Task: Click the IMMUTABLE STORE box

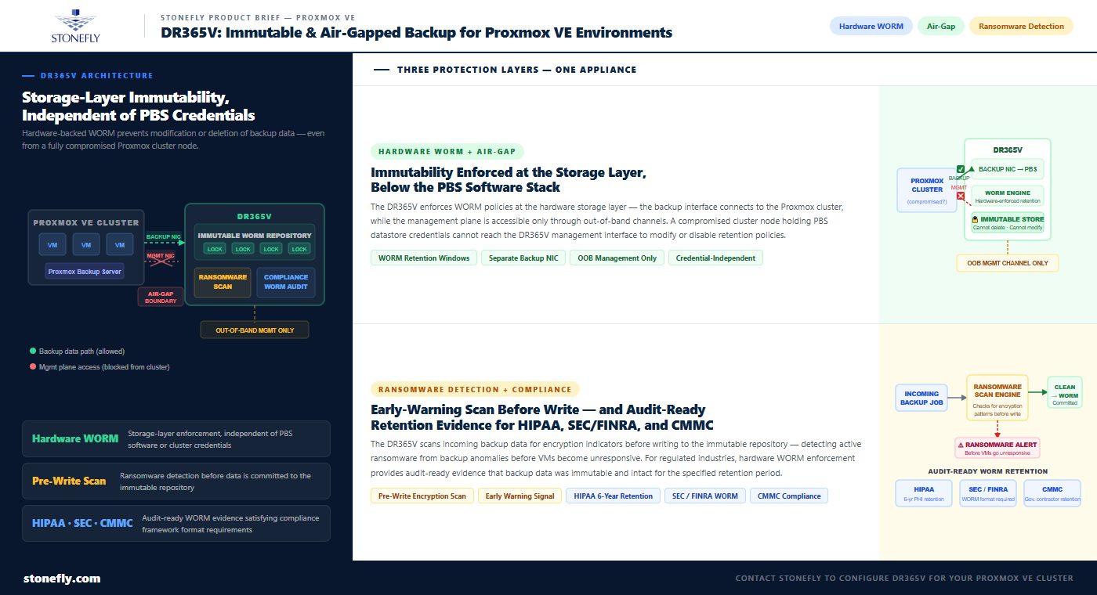Action: (1008, 223)
